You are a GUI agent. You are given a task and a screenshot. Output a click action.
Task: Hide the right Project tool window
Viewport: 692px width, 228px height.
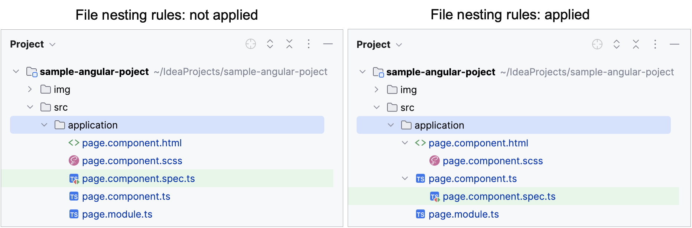pos(675,45)
